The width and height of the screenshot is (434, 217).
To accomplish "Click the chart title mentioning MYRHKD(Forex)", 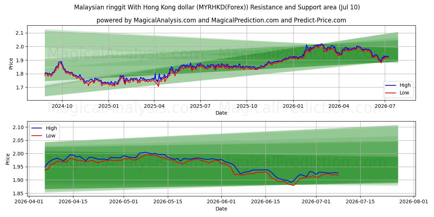I will click(x=217, y=7).
